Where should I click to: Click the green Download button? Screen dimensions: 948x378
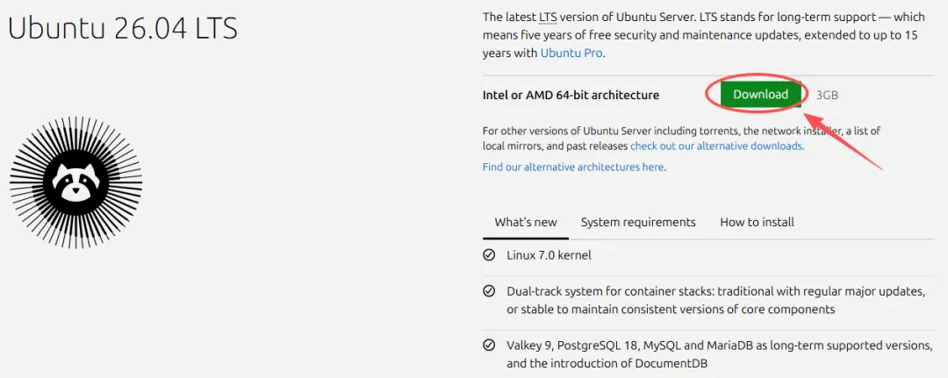[760, 95]
